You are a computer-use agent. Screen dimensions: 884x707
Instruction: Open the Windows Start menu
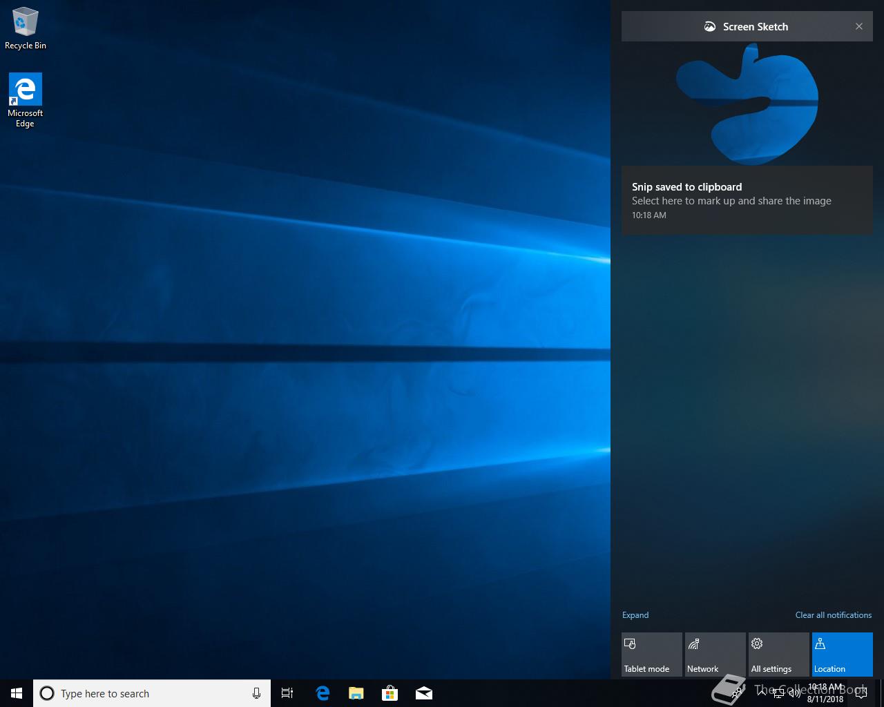click(x=17, y=693)
